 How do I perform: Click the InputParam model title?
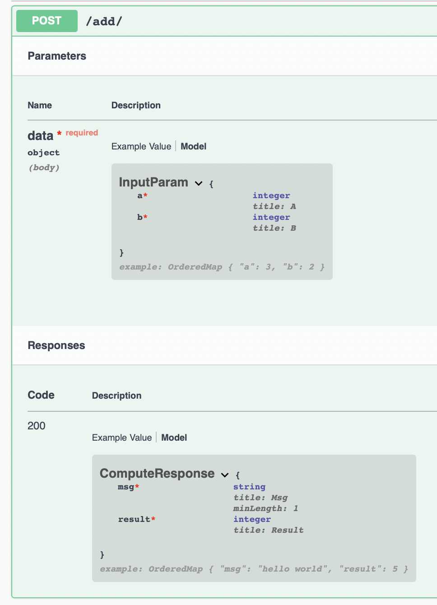[153, 182]
